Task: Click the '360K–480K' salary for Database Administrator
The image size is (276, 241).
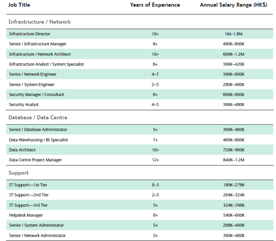Action: pyautogui.click(x=233, y=129)
